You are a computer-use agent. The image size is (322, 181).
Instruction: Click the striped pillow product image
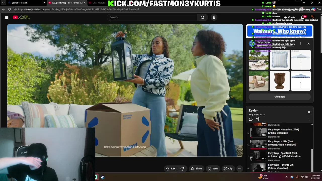279,60
